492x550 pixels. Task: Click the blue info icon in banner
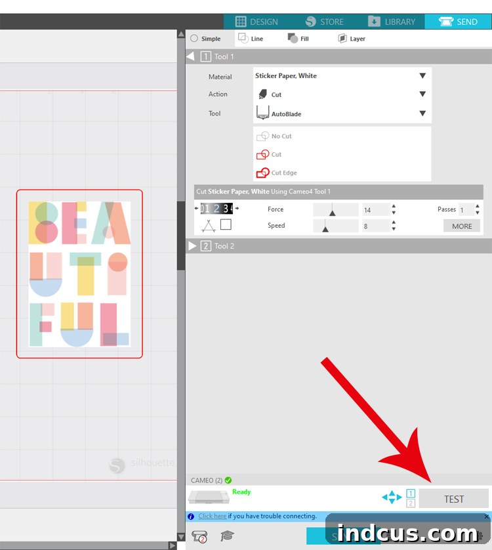point(191,517)
